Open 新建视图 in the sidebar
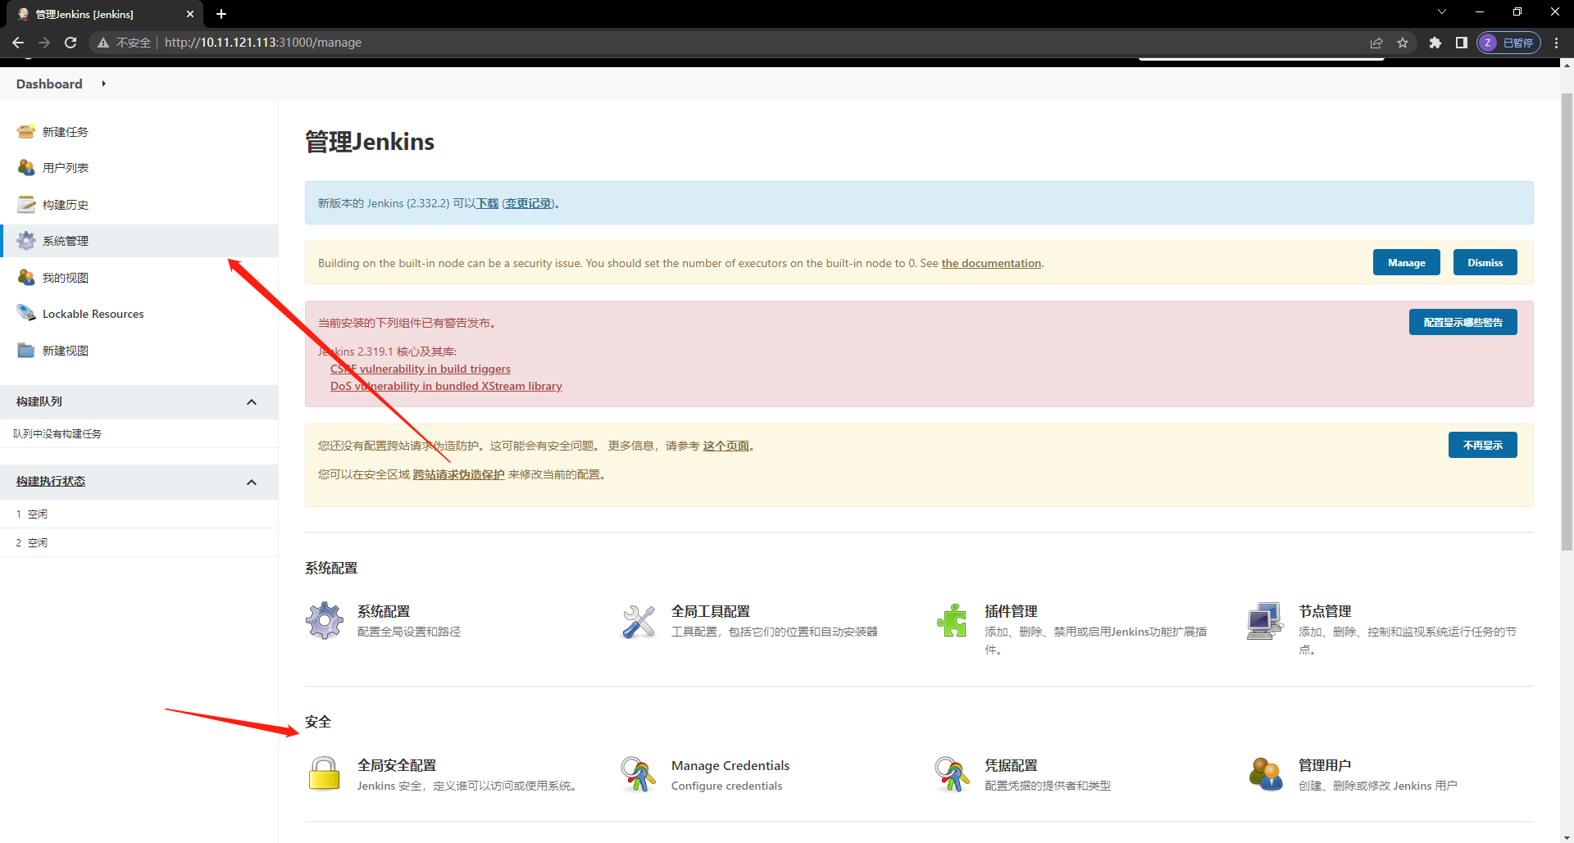The width and height of the screenshot is (1574, 843). (65, 351)
